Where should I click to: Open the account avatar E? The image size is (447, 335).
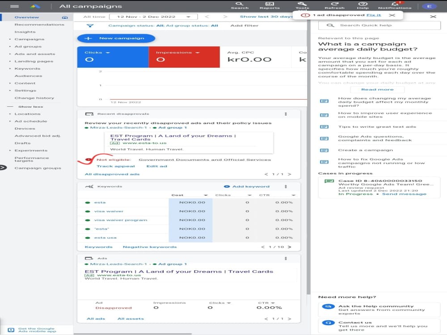click(429, 6)
